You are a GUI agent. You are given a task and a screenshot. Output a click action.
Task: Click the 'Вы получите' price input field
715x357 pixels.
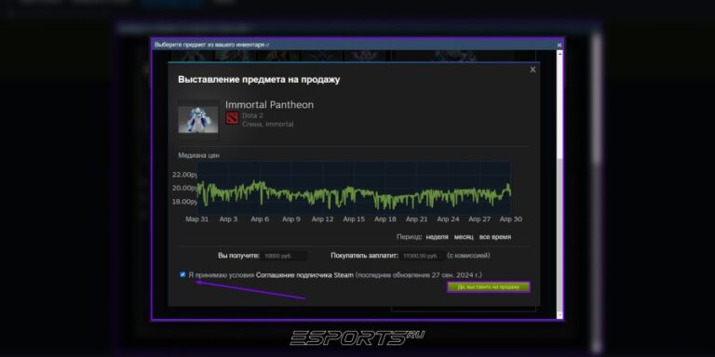(x=285, y=256)
